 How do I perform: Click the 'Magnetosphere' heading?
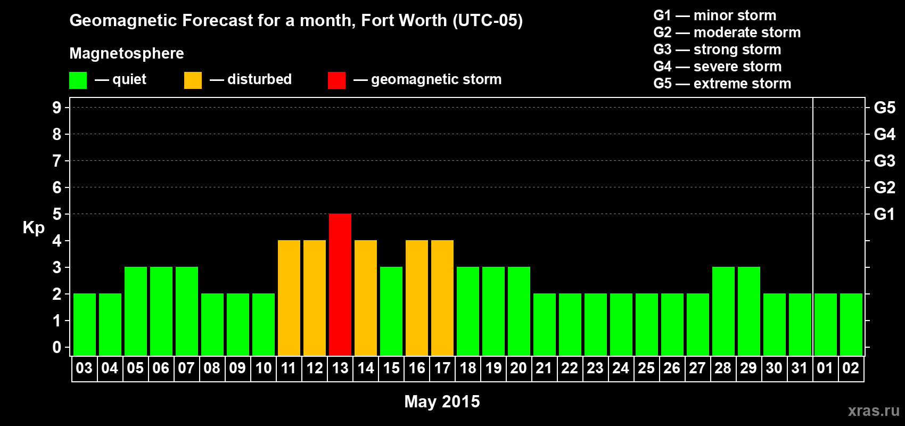click(127, 54)
